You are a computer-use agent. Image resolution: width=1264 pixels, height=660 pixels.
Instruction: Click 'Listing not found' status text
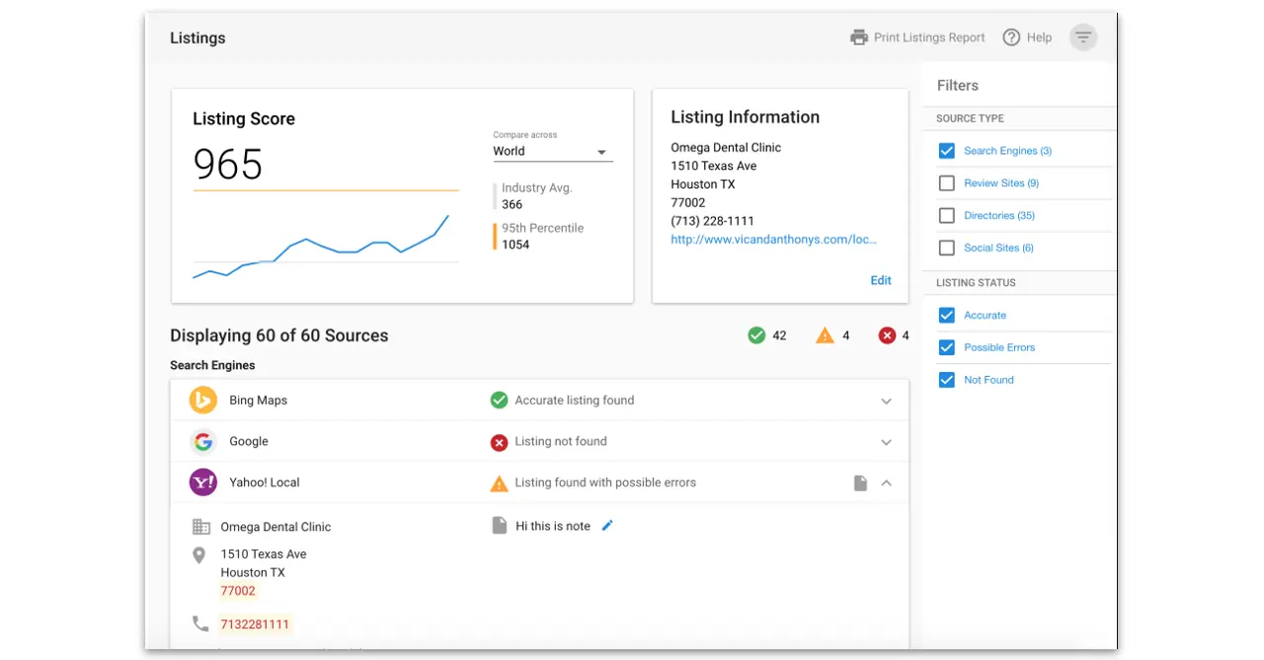(561, 441)
